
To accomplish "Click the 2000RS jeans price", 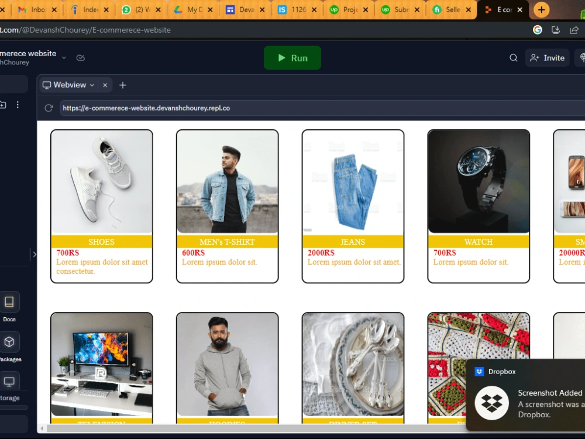I will click(321, 253).
